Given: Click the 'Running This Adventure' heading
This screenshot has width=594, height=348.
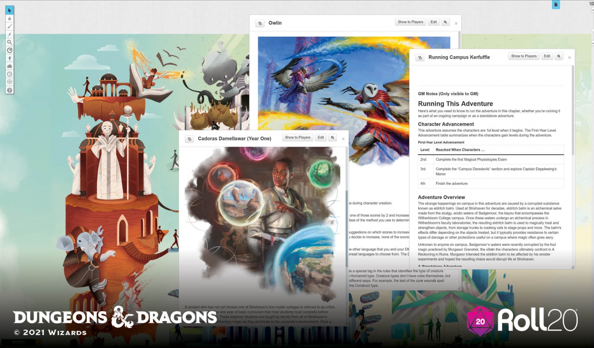Looking at the screenshot, I should click(x=455, y=104).
